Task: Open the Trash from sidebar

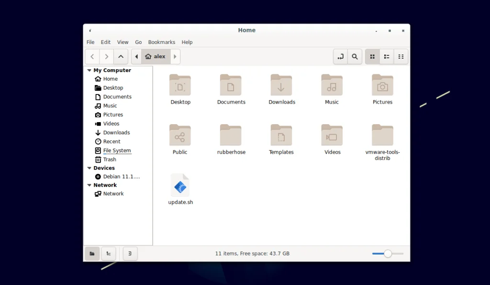Action: coord(109,159)
